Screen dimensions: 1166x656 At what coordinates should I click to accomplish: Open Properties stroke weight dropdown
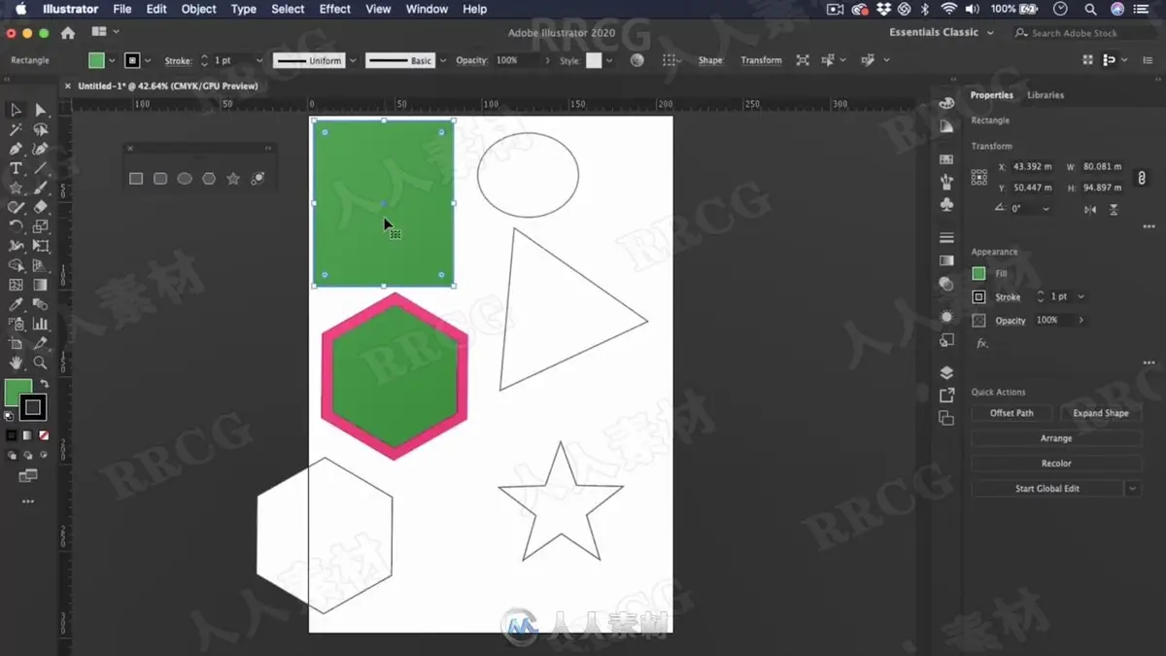click(1080, 296)
